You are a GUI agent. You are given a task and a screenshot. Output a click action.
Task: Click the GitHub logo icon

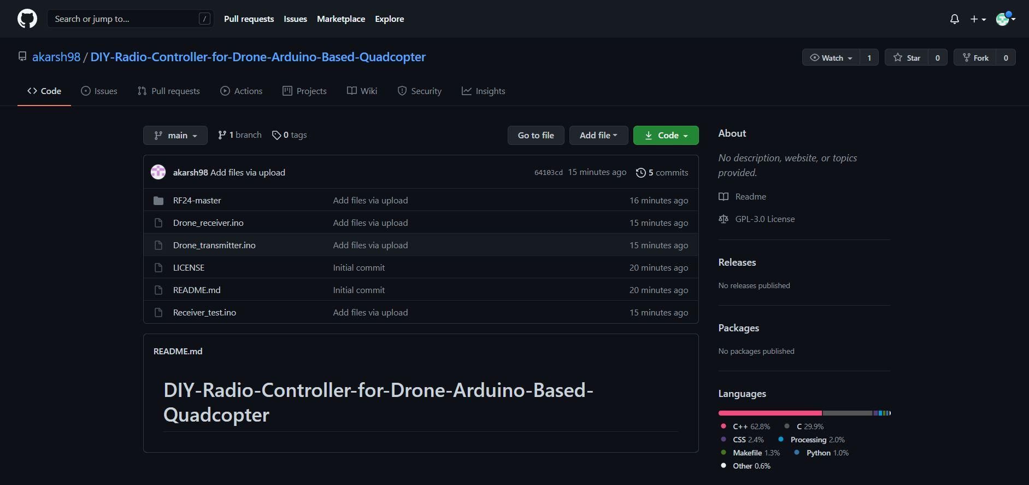pos(27,19)
